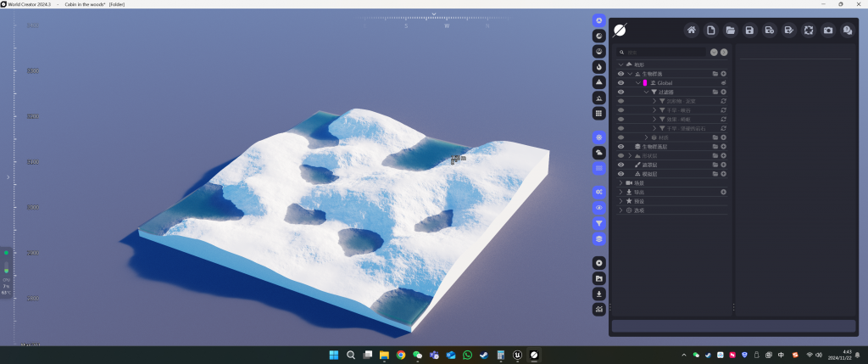Image resolution: width=868 pixels, height=364 pixels.
Task: Expand the 场景 section
Action: point(620,183)
